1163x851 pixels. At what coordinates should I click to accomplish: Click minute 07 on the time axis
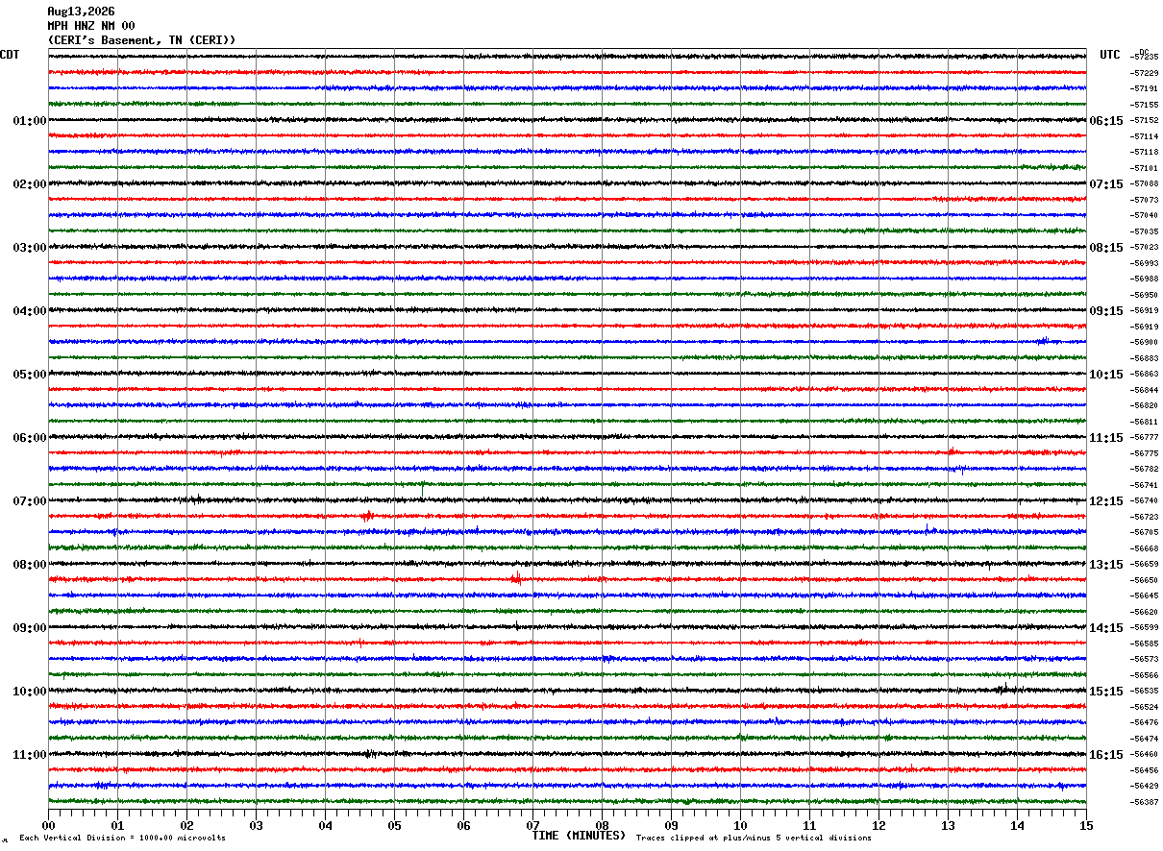click(x=532, y=825)
